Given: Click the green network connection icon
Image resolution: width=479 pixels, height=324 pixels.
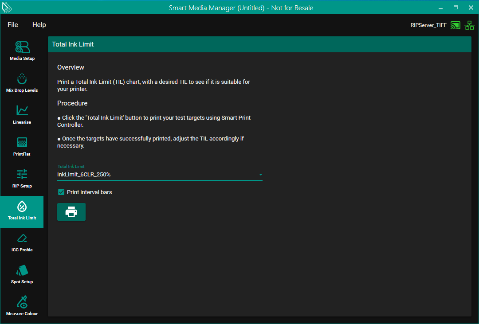Looking at the screenshot, I should point(469,25).
